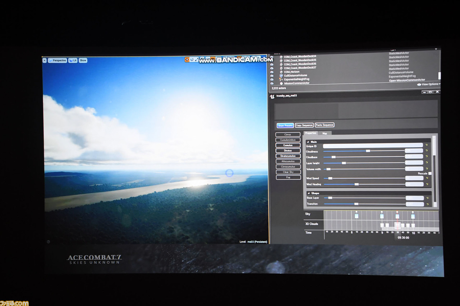Collapse the Main properties section

tap(308, 142)
